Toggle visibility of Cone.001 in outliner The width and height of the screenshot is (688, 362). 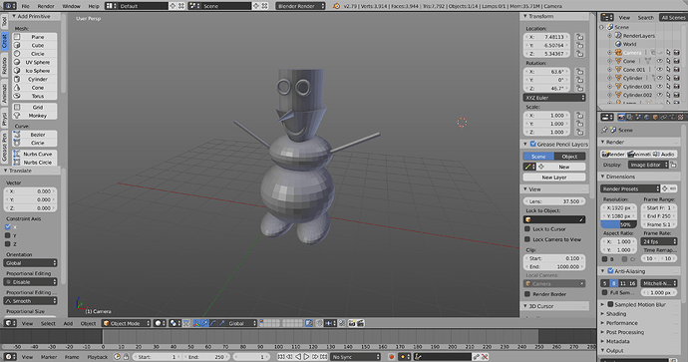coord(659,70)
